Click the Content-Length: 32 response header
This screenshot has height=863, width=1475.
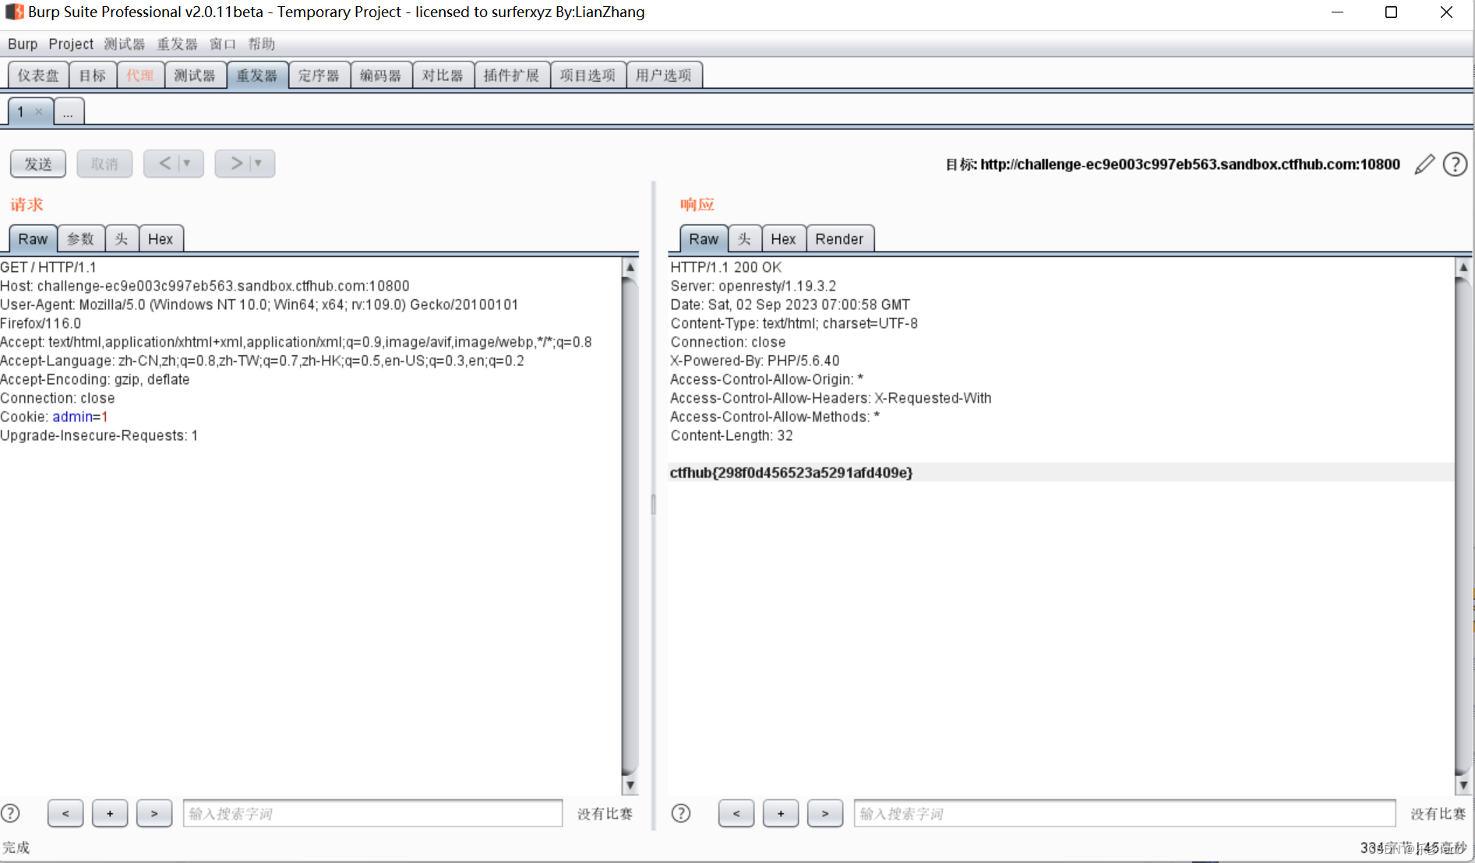point(732,435)
